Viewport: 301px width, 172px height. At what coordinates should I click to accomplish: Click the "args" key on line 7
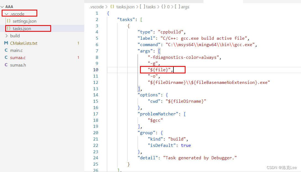[x=145, y=51]
